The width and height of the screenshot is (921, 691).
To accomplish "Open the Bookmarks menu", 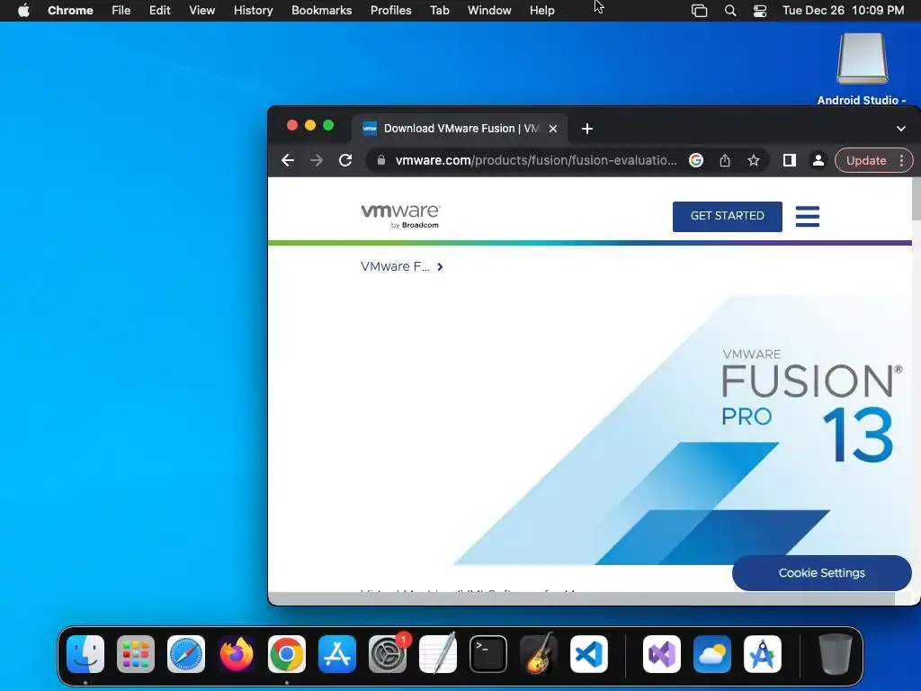I will coord(321,10).
